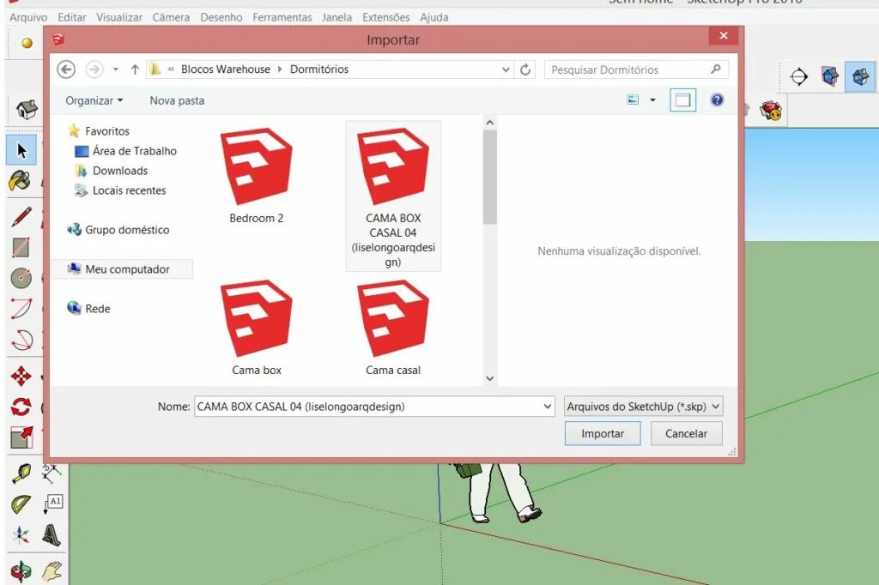Click Blocos Warehouse in breadcrumb
The width and height of the screenshot is (879, 585).
point(226,69)
